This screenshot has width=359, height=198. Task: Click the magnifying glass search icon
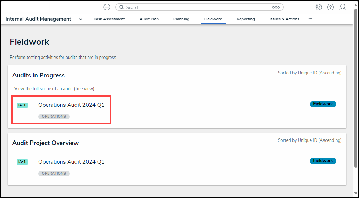coord(122,7)
